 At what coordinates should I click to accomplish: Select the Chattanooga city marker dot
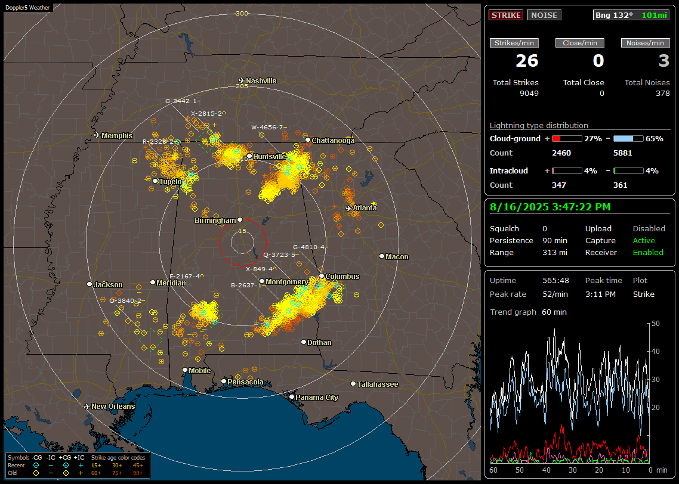(x=308, y=139)
